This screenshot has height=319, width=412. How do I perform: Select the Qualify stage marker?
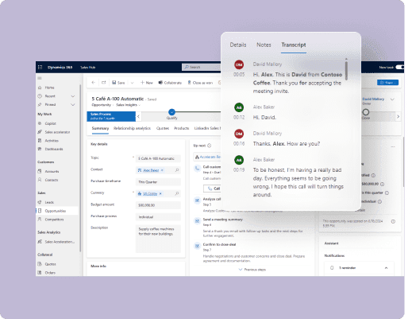pos(171,112)
